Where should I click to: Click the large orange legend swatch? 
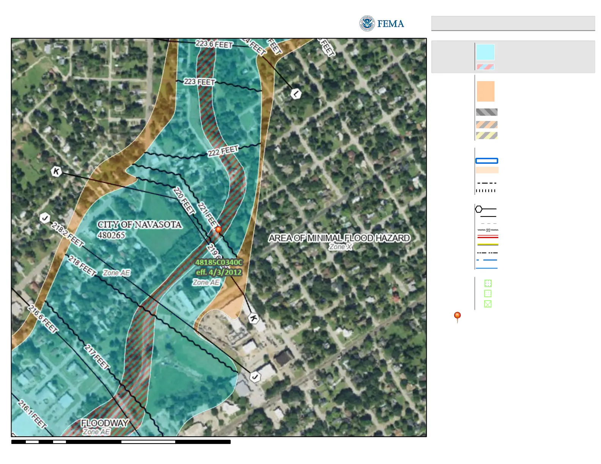click(486, 91)
